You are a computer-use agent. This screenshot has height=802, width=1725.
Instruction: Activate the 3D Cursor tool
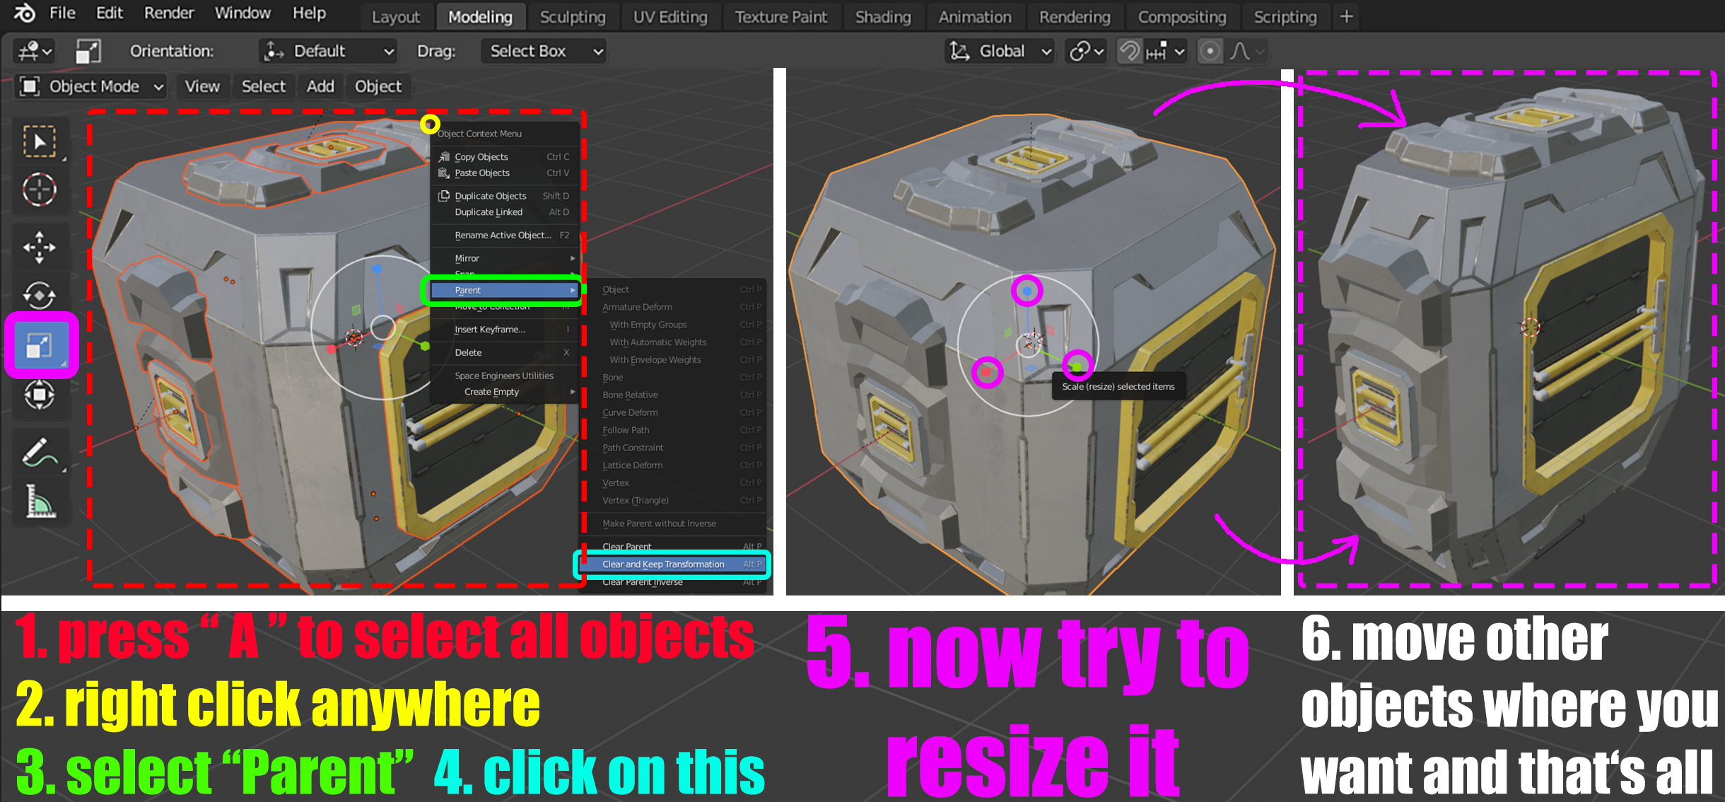pyautogui.click(x=40, y=190)
